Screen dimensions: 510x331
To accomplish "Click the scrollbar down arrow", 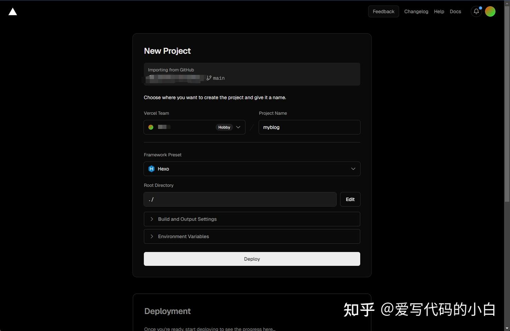I will tap(507, 328).
